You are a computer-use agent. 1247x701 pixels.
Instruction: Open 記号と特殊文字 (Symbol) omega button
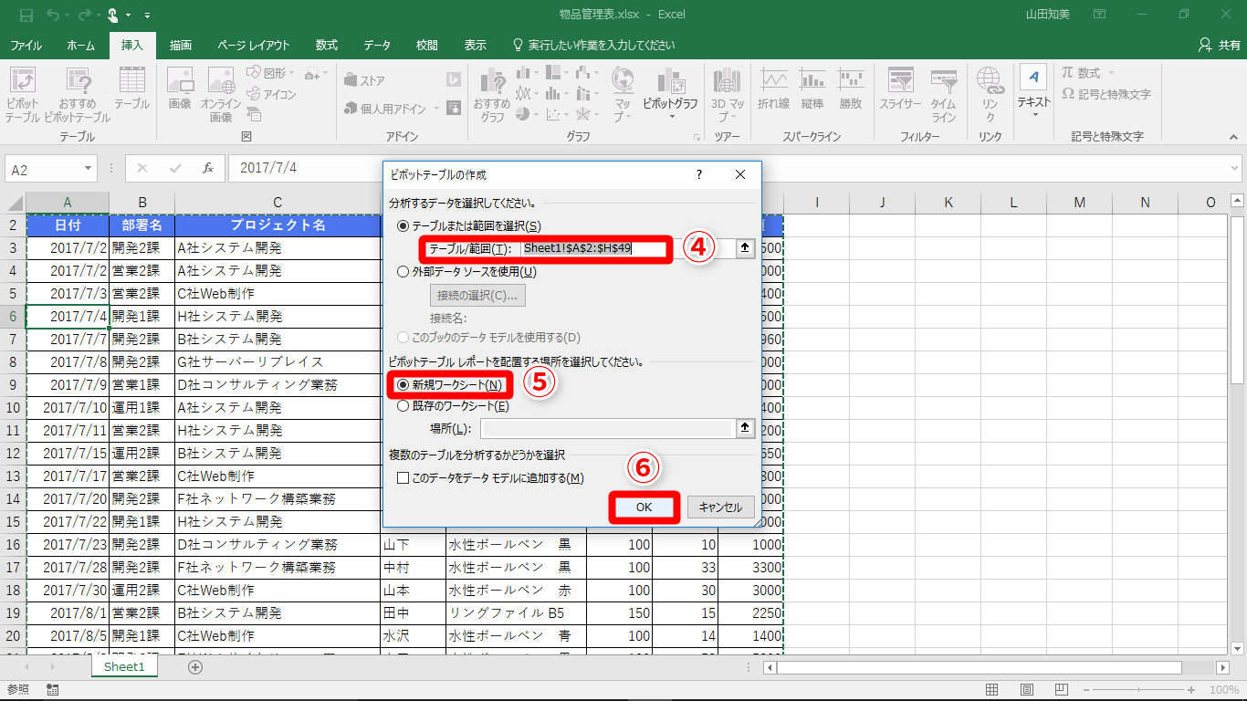pyautogui.click(x=1106, y=94)
